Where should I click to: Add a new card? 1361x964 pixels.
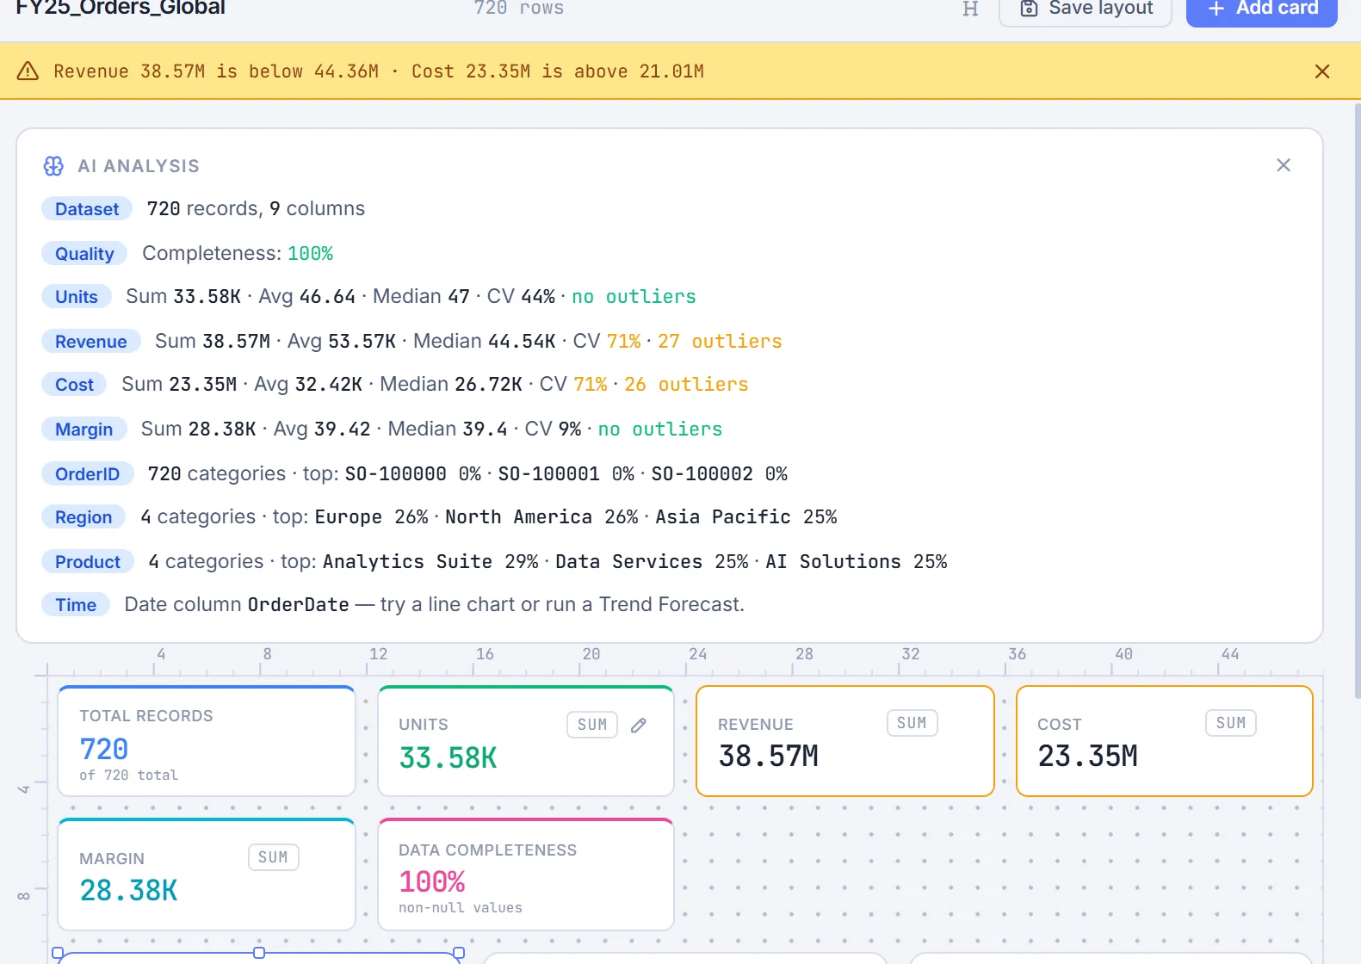(x=1262, y=9)
